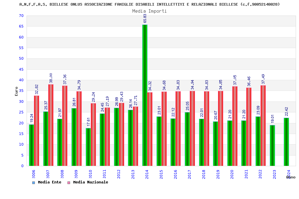Viewport: 299px width, 199px height.
Task: Click the 2018 year label
Action: tap(203, 174)
